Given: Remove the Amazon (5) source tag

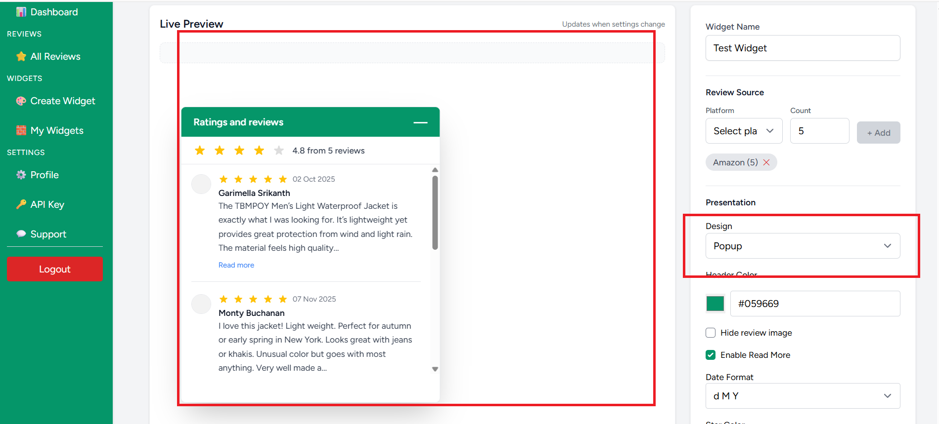Looking at the screenshot, I should pos(766,162).
